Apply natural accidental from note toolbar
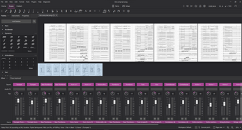242x130 pixels. tap(62, 11)
